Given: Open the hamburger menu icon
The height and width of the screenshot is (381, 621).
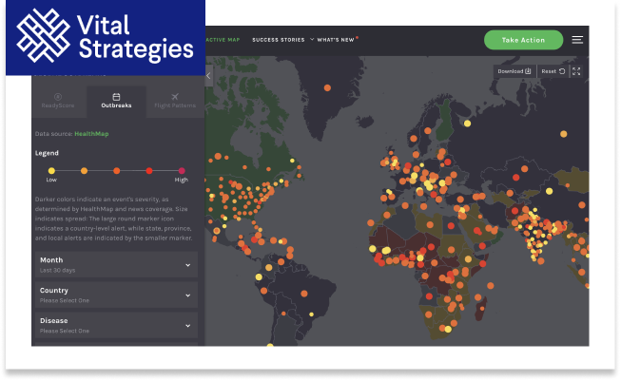Looking at the screenshot, I should 577,40.
